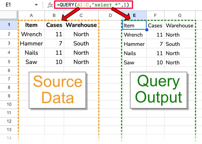Click value 10 in column B
Viewport: 202px width, 144px height.
pos(54,62)
